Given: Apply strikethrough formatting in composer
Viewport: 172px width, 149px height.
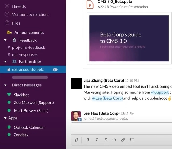Looking at the screenshot, I should point(106,140).
